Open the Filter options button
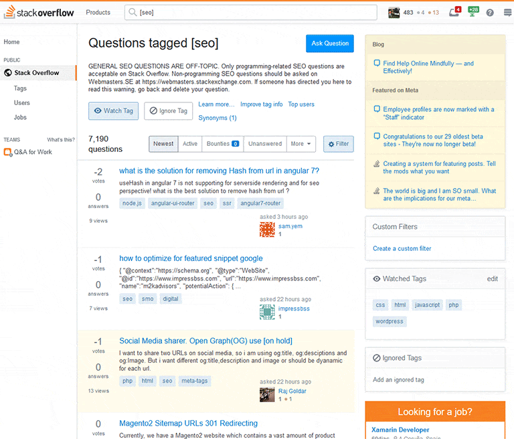Viewport: 514px width, 439px height. pos(338,144)
